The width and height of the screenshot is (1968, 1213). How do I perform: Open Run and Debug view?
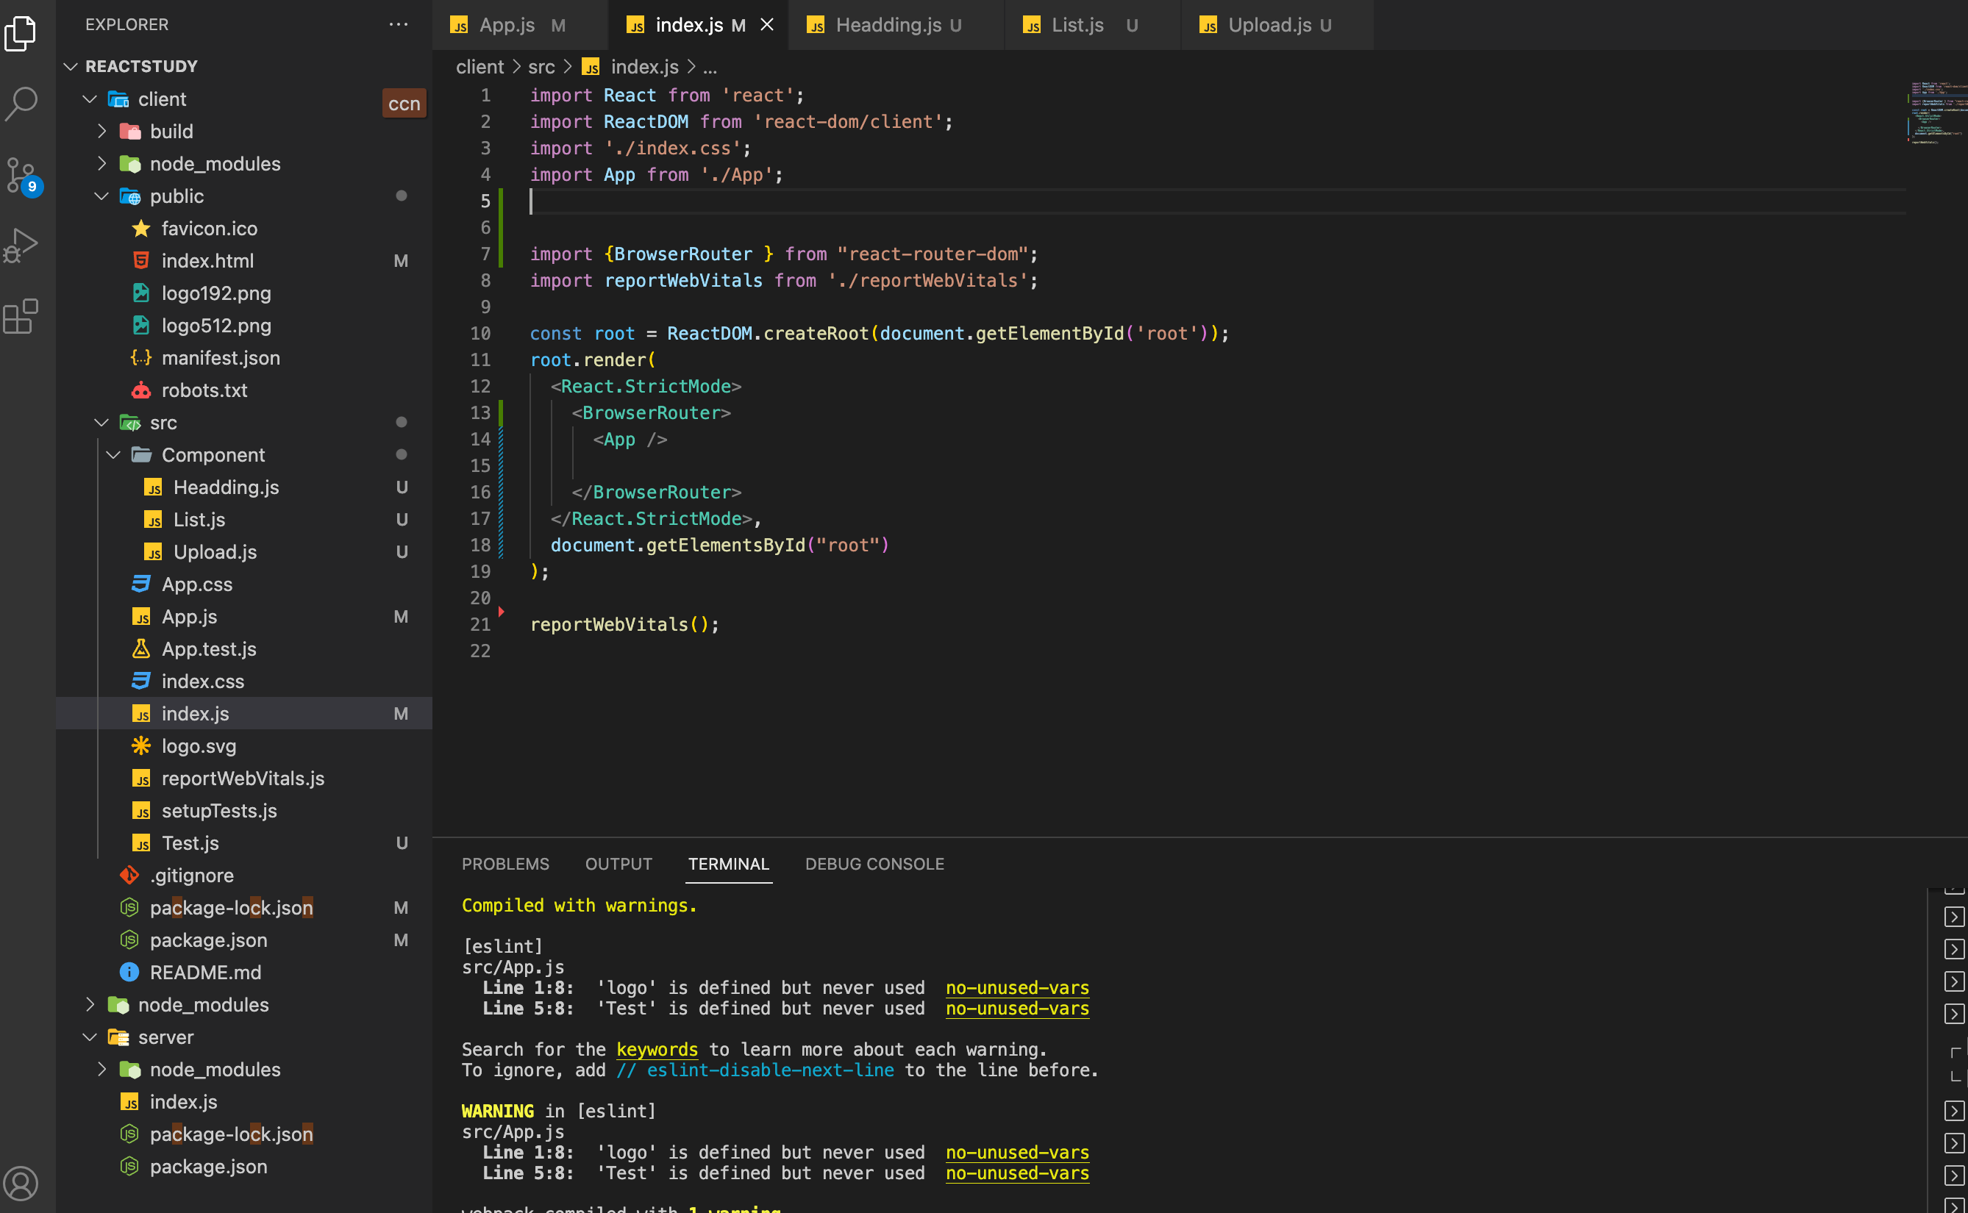tap(21, 245)
